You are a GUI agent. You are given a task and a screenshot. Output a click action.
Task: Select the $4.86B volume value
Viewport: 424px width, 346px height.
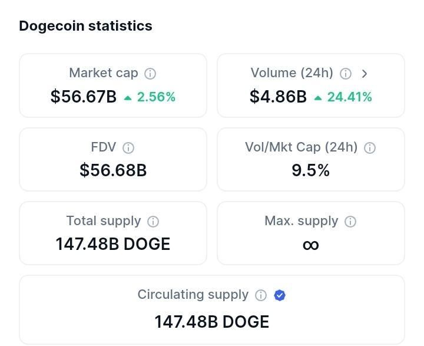pyautogui.click(x=278, y=97)
